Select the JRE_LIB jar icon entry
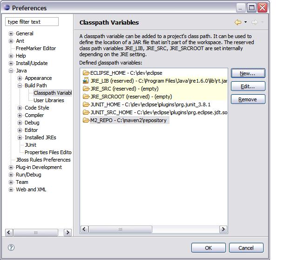298x260 pixels. click(86, 81)
